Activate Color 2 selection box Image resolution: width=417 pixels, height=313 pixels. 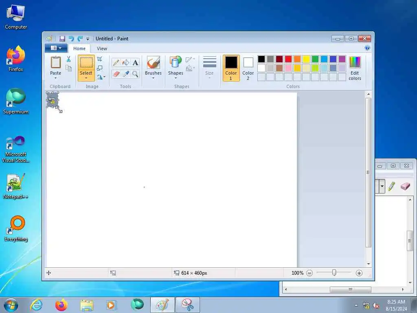click(x=248, y=68)
